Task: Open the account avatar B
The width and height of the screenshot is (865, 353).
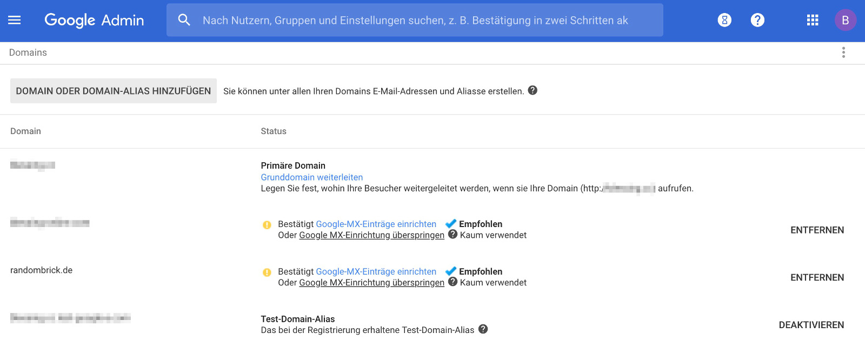Action: tap(845, 20)
